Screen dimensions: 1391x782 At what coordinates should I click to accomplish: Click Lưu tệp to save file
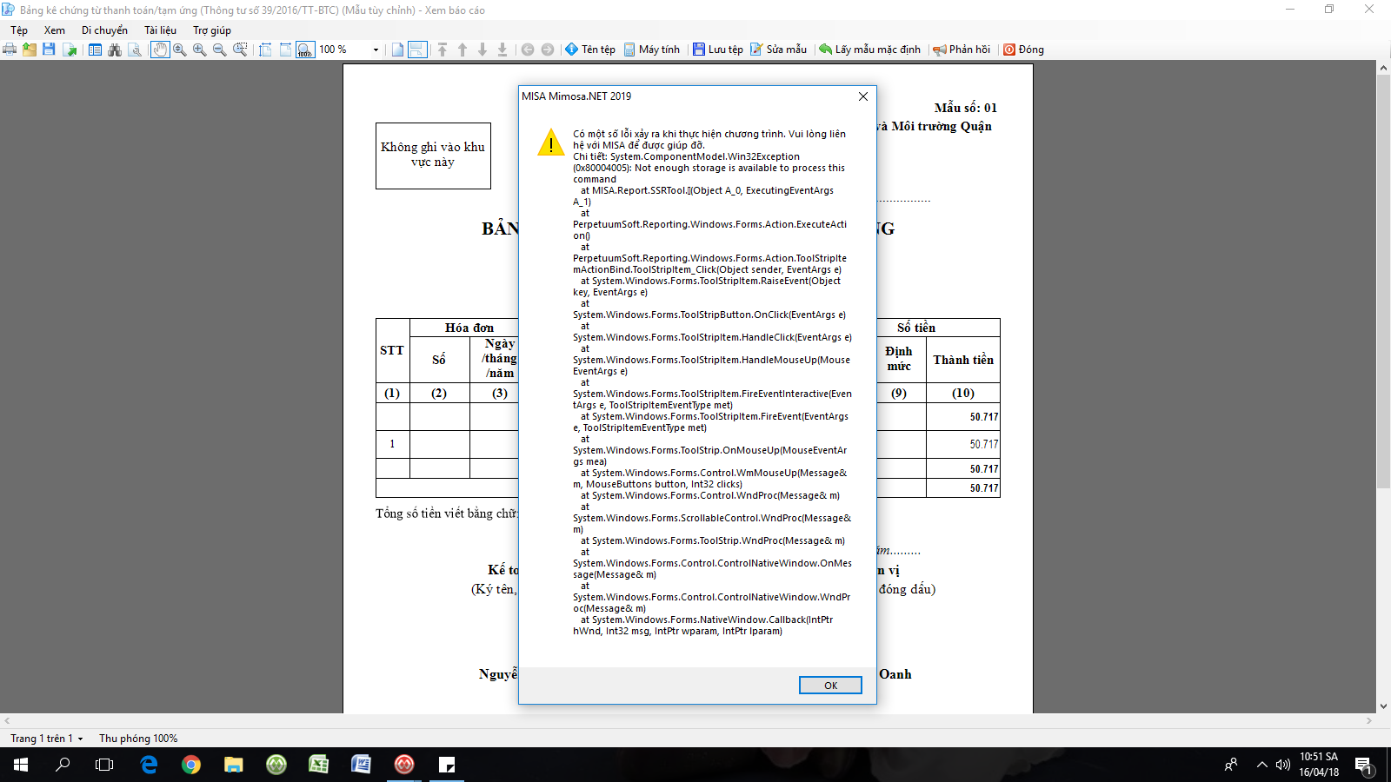coord(718,50)
